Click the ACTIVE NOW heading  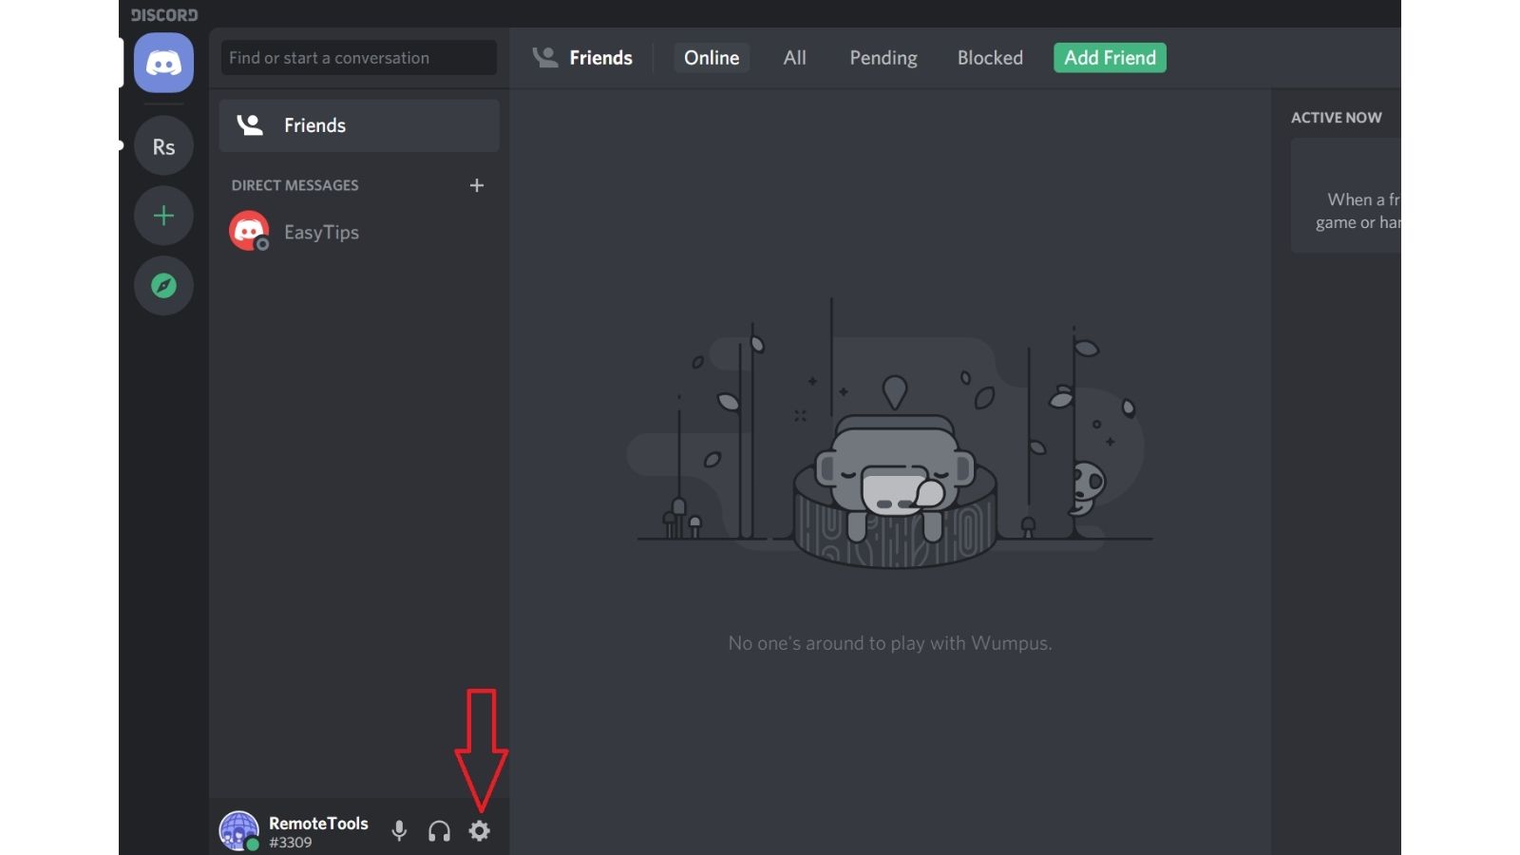(x=1337, y=118)
